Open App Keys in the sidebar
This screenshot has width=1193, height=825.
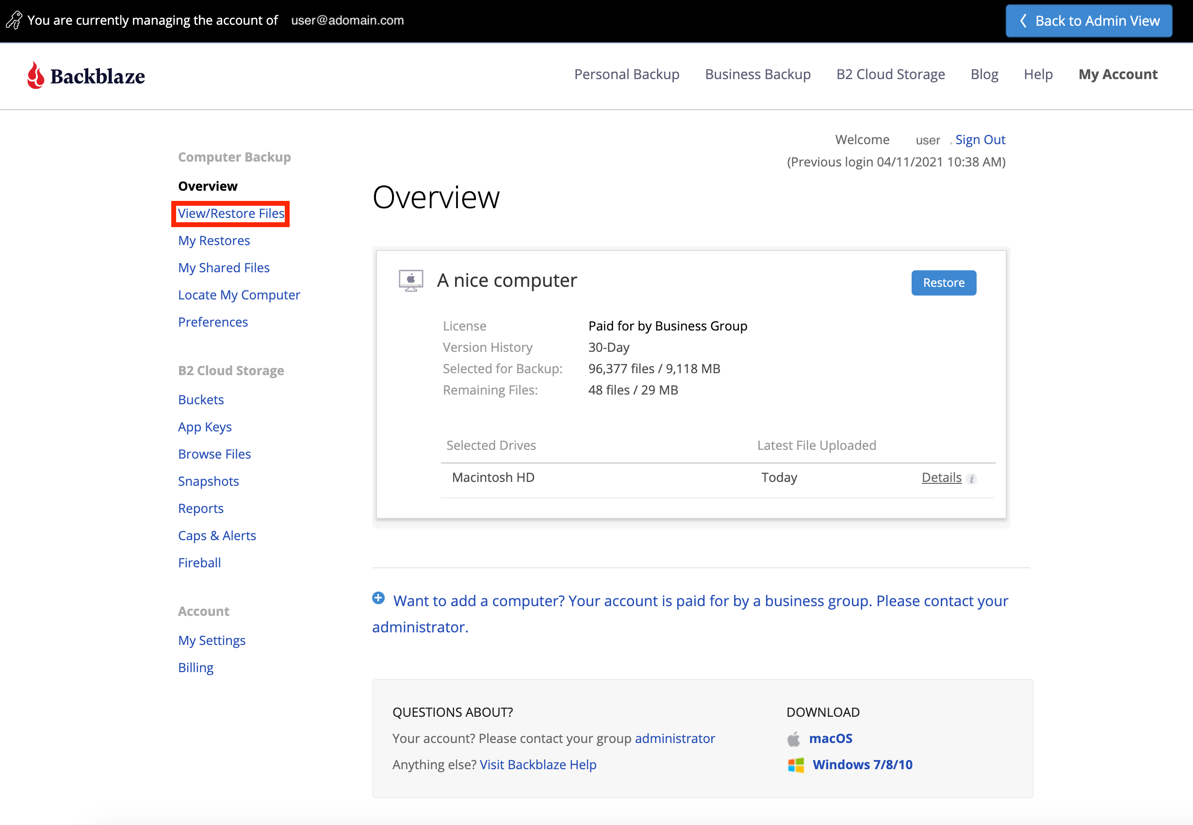[x=205, y=427]
